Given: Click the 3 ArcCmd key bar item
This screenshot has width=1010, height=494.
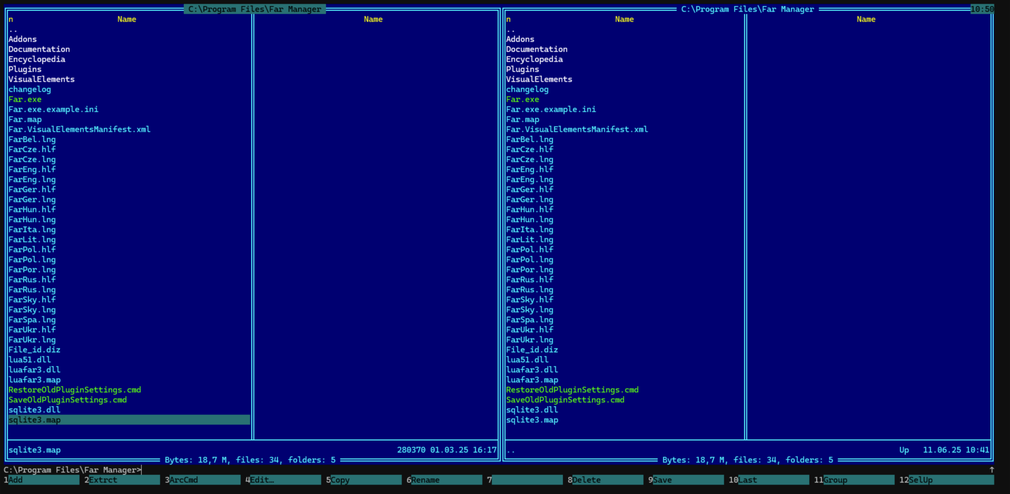Looking at the screenshot, I should pos(204,480).
